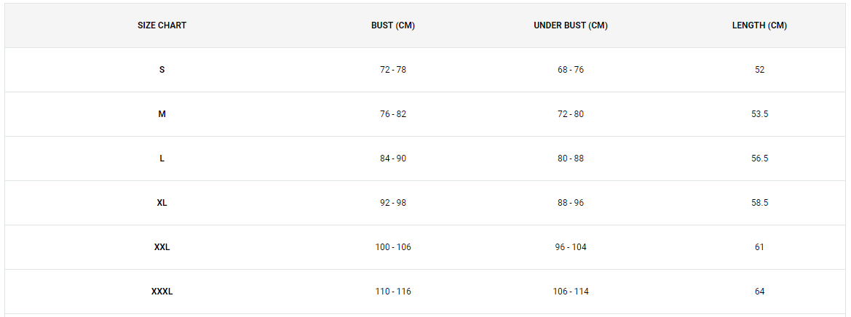Select the S size row label
Image resolution: width=851 pixels, height=317 pixels.
[x=162, y=70]
